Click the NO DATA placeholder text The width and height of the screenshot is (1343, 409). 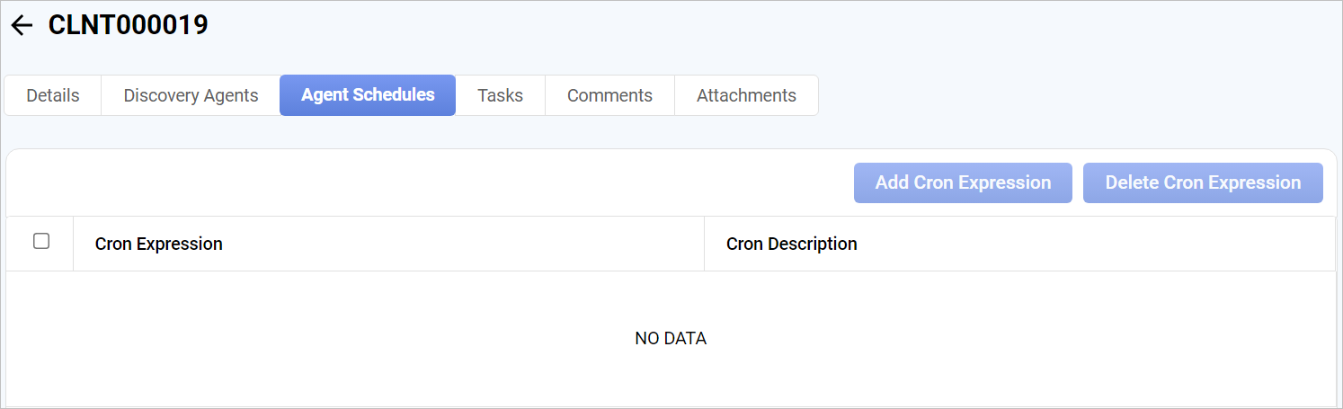click(x=671, y=339)
